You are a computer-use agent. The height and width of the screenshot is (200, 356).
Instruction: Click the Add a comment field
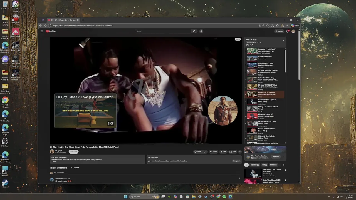tap(147, 173)
